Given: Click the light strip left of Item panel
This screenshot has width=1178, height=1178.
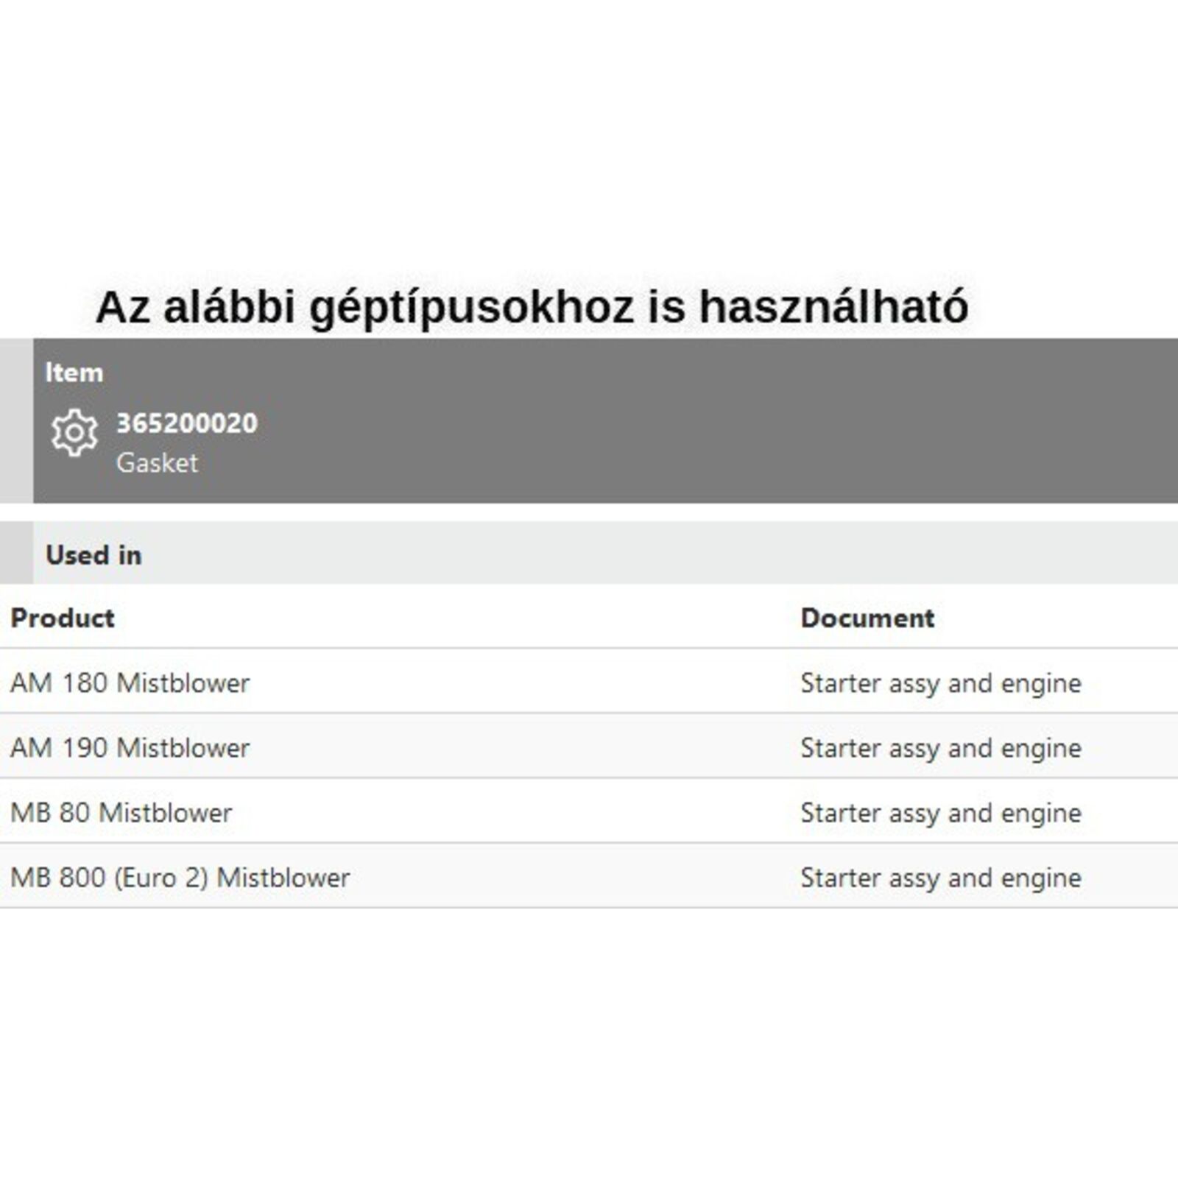Looking at the screenshot, I should pos(16,421).
